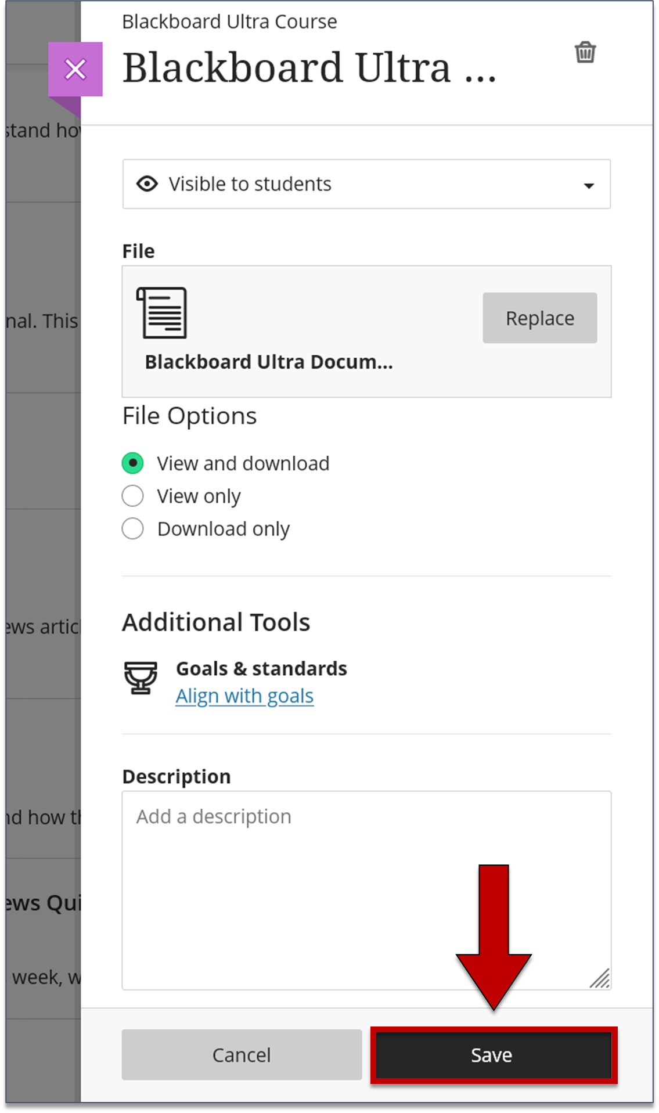Click the purple X bookmark icon to close panel
659x1113 pixels.
pyautogui.click(x=75, y=70)
